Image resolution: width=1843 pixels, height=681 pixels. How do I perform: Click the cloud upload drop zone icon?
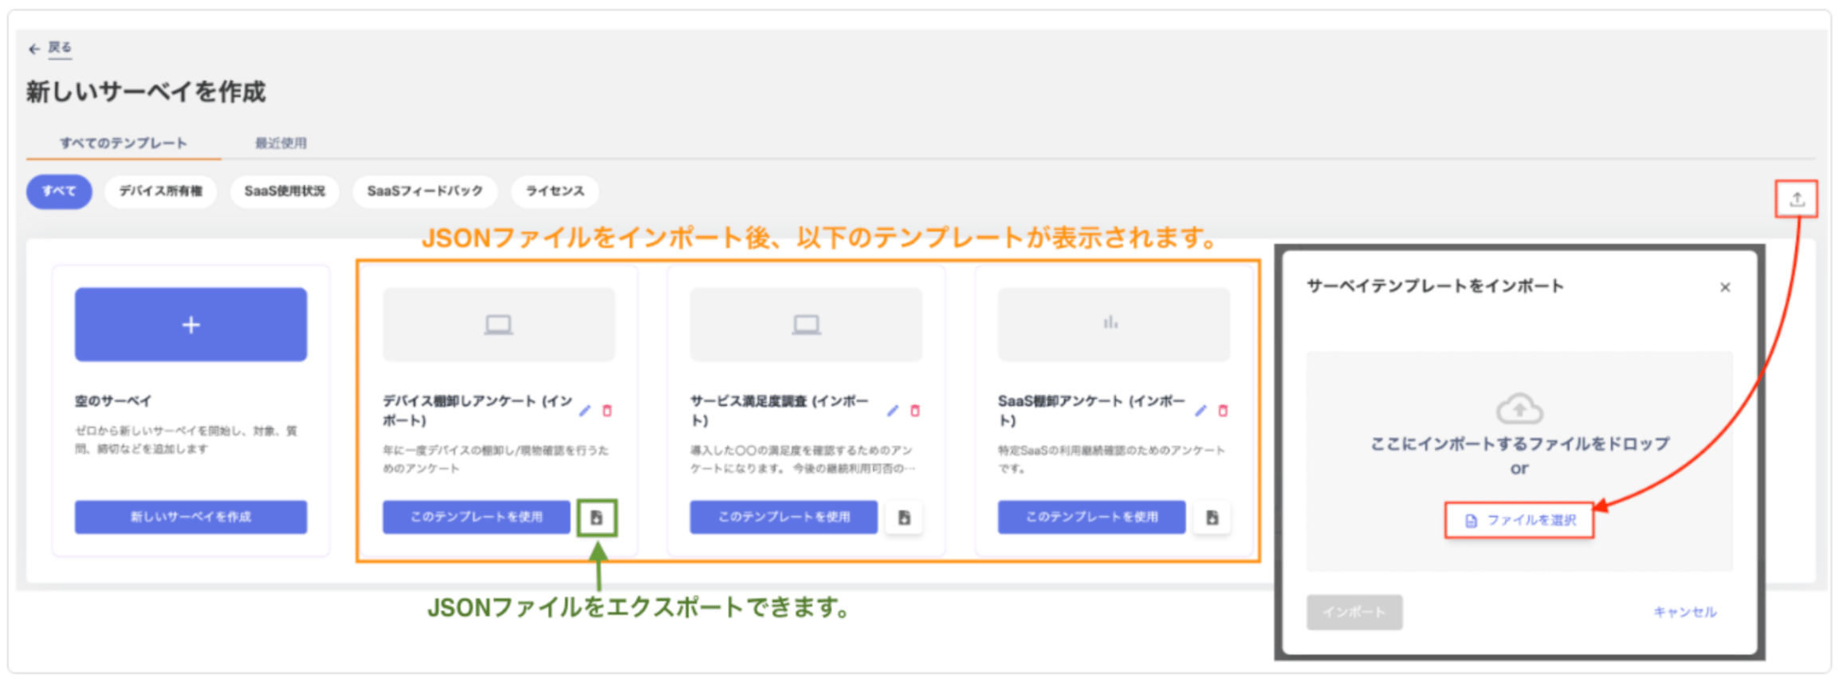pyautogui.click(x=1519, y=408)
